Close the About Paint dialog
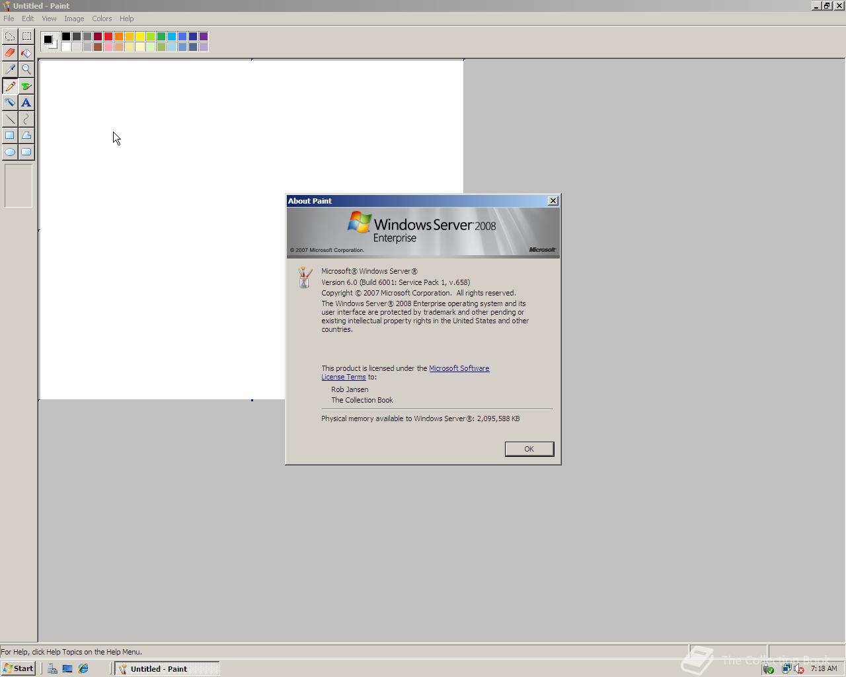The height and width of the screenshot is (677, 846). click(553, 201)
